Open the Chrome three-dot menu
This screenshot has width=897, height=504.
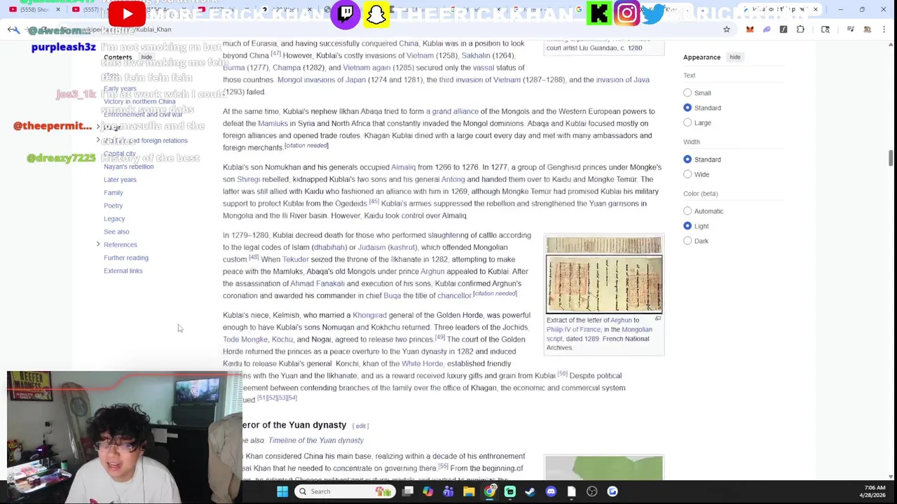[884, 29]
